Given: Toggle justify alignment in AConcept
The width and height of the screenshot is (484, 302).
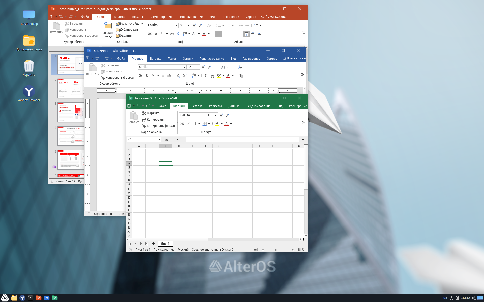Looking at the screenshot, I should coord(237,34).
